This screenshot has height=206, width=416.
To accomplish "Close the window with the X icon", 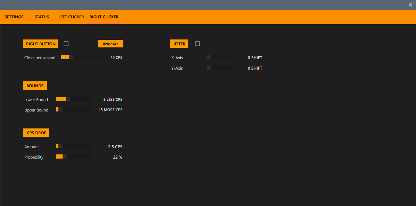I will (410, 5).
